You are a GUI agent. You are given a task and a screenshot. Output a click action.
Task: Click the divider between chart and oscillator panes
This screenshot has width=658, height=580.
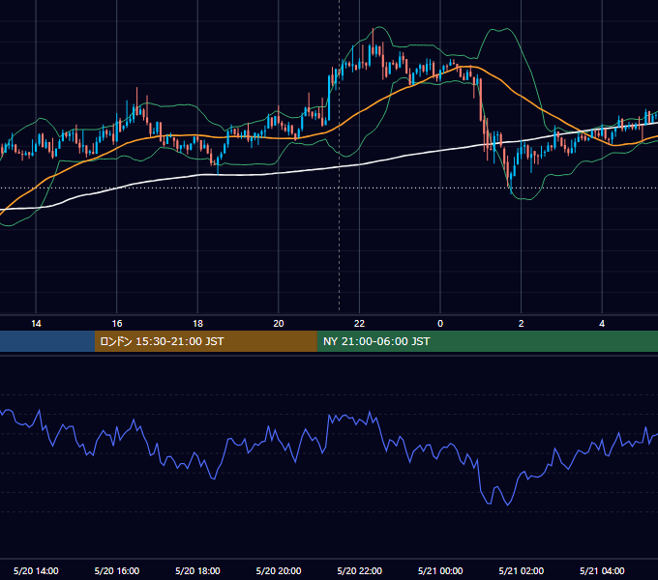click(329, 355)
